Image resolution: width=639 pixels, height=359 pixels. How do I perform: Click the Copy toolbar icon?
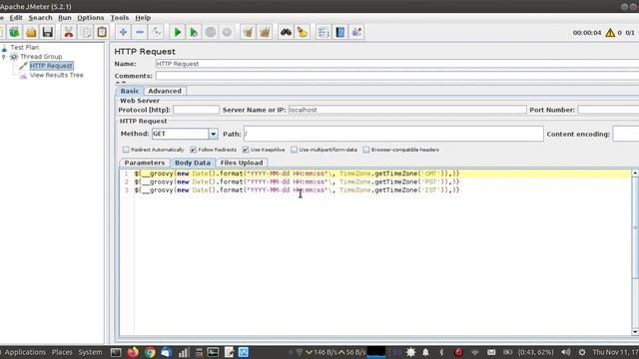coord(86,32)
